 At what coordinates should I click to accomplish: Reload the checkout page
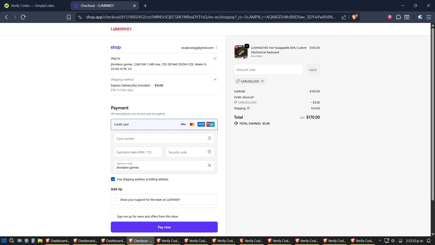coord(23,17)
